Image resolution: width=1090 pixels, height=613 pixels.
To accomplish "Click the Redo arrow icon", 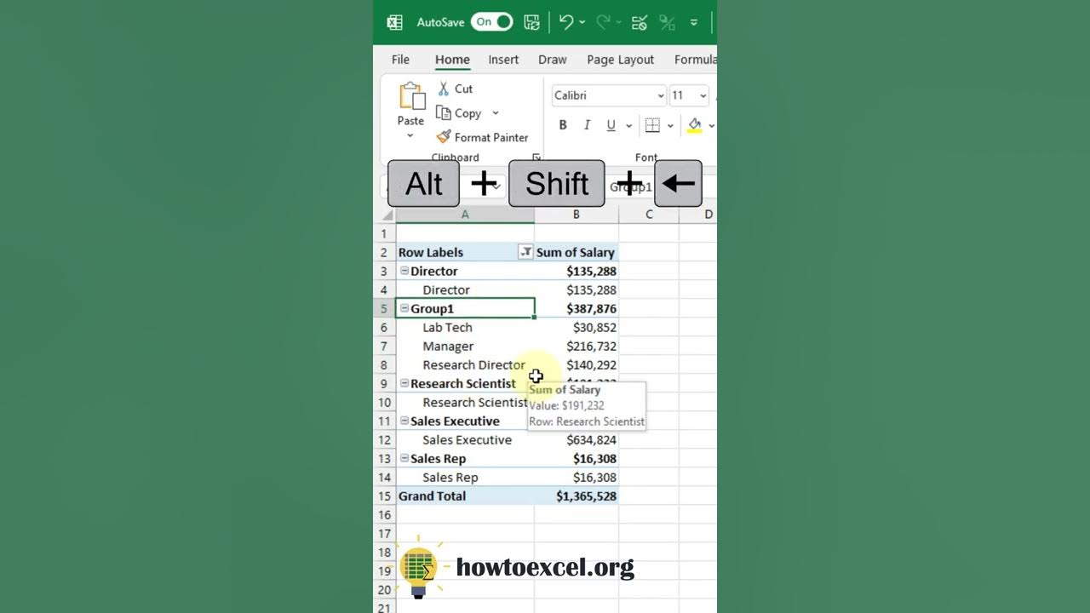I will pyautogui.click(x=603, y=23).
